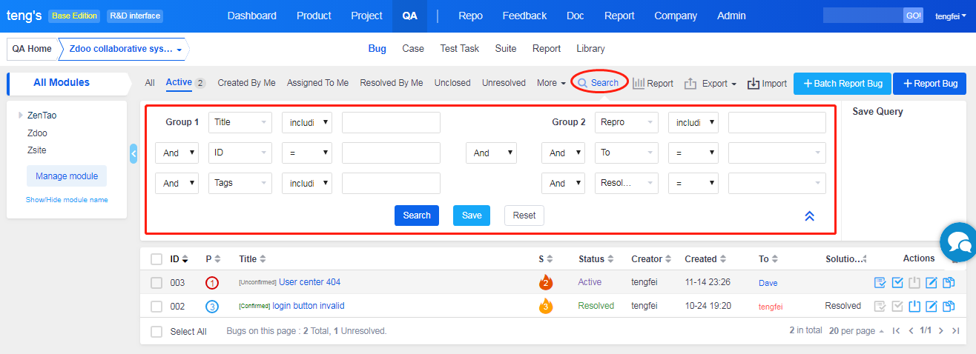Click the blue Search button in form

[x=416, y=216]
